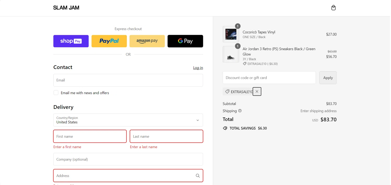Viewport: 391px width, 185px height.
Task: Select Google Pay express checkout
Action: [185, 41]
